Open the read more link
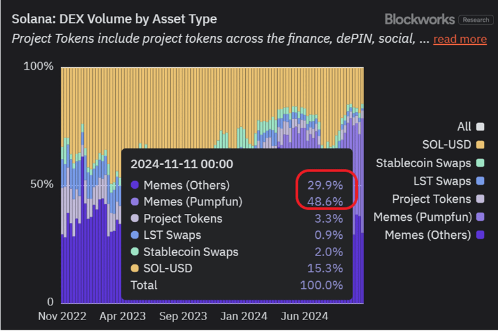The width and height of the screenshot is (498, 331). point(460,39)
